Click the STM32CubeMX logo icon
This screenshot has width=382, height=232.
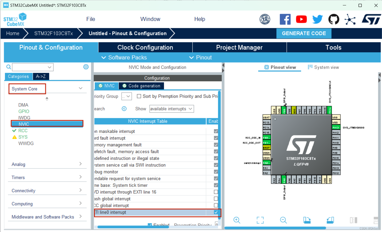(15, 20)
